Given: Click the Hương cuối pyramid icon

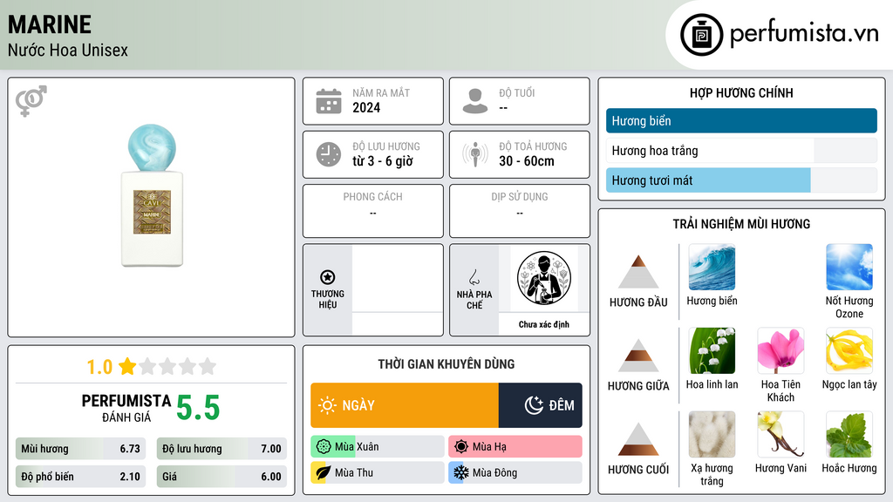Looking at the screenshot, I should [638, 439].
